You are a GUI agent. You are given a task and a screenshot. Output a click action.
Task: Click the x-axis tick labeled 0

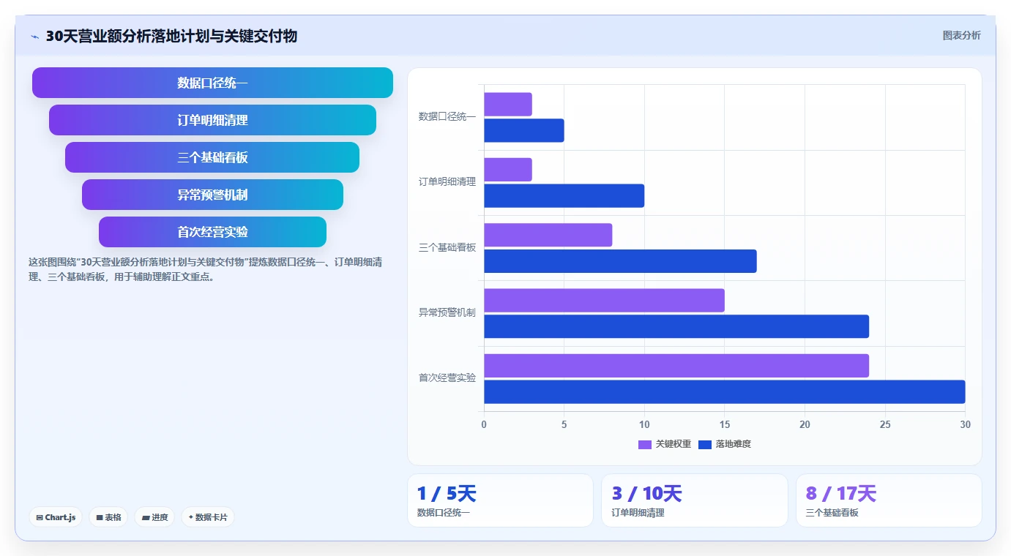coord(484,424)
